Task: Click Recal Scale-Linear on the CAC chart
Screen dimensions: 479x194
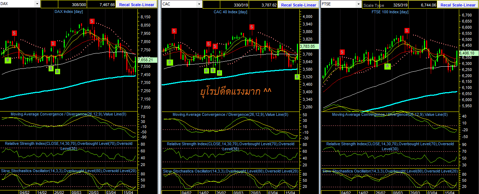Action: click(x=298, y=5)
